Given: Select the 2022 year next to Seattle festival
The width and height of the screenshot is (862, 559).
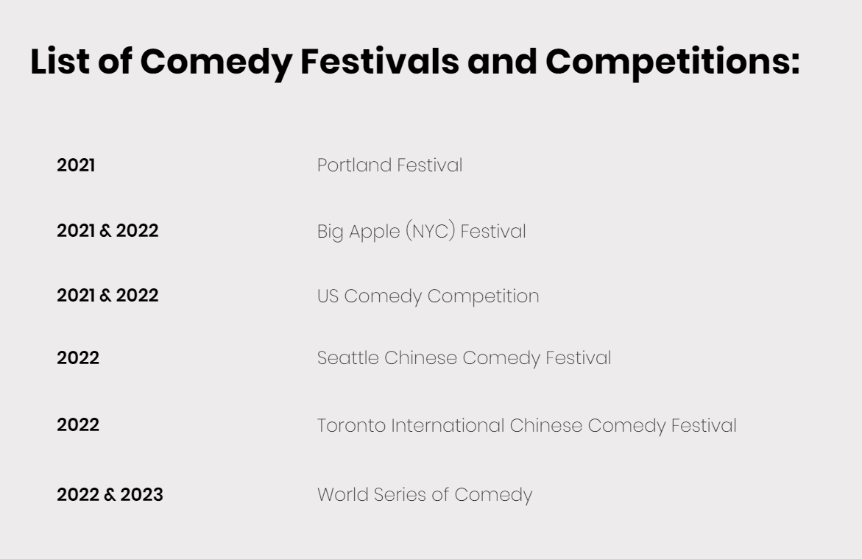Looking at the screenshot, I should (78, 358).
